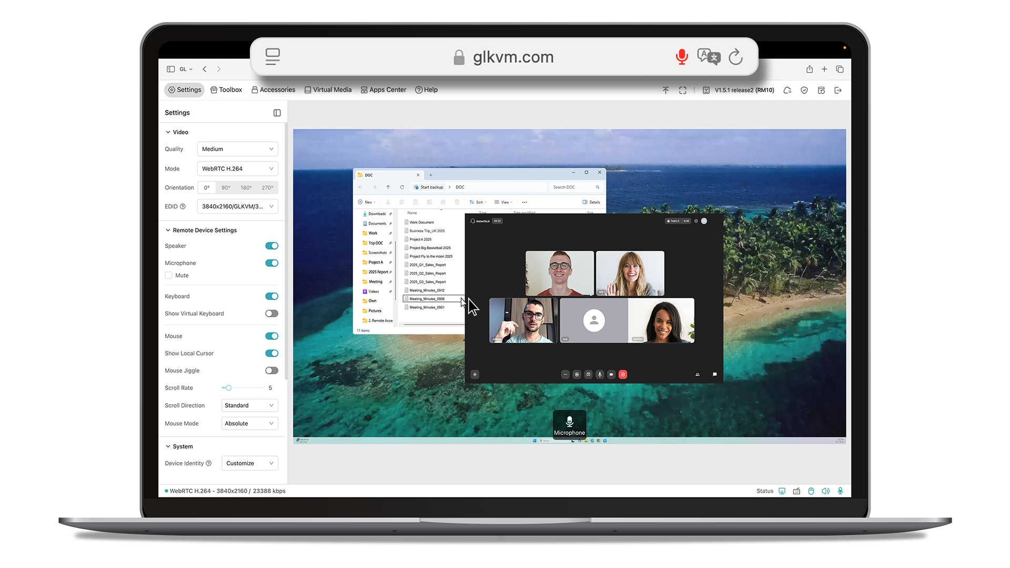Adjust the Scroll Rate slider handle
1010x568 pixels.
click(228, 388)
